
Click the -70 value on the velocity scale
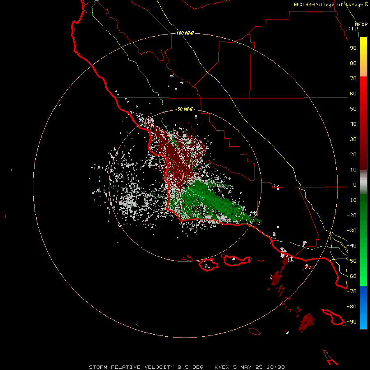[351, 291]
